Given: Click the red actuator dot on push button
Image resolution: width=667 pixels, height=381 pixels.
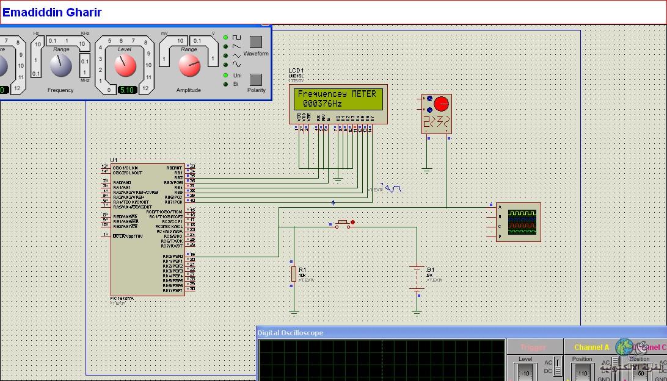Looking at the screenshot, I should (x=352, y=222).
